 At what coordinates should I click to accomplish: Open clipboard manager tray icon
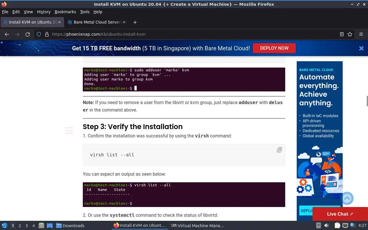(x=337, y=225)
